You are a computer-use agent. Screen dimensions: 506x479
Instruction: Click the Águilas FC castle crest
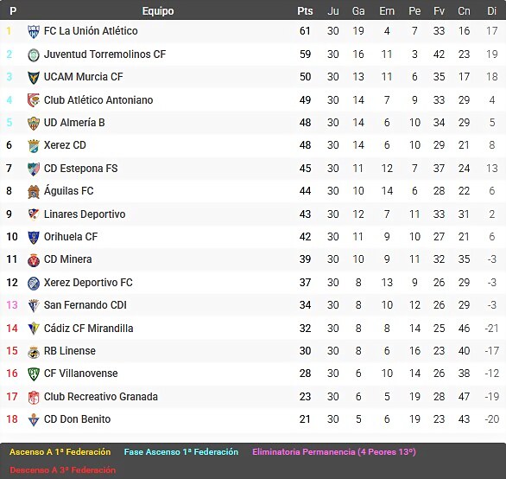pos(34,192)
